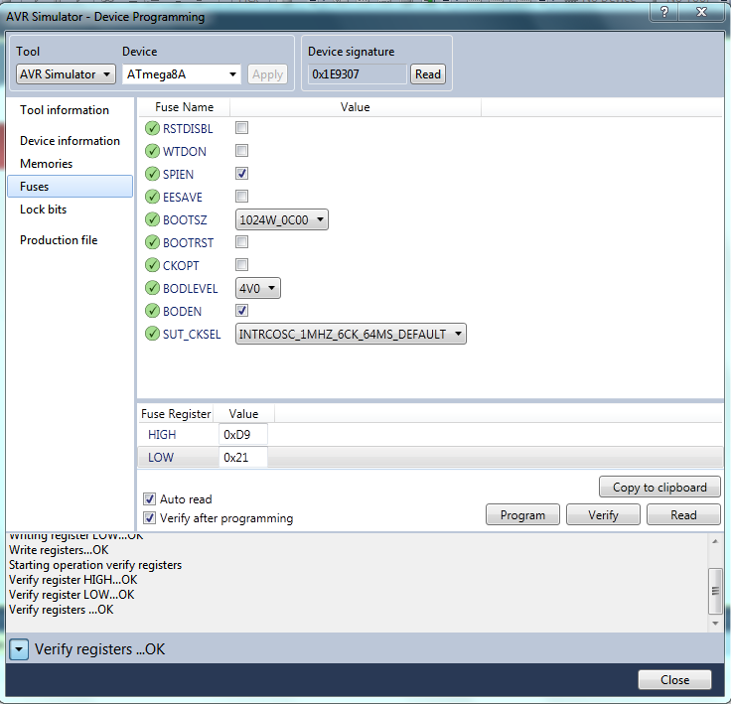731x704 pixels.
Task: Click log line 'Verify register HIGH...OK'
Action: (x=73, y=580)
